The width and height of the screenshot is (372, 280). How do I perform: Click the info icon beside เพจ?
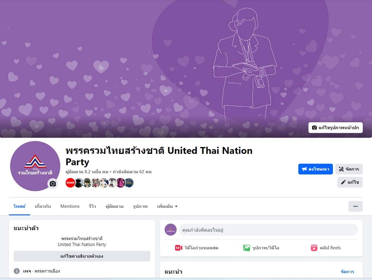pyautogui.click(x=17, y=271)
